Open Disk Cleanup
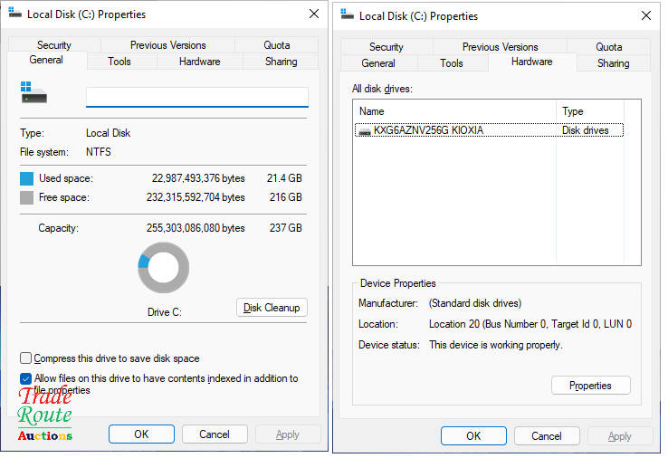Image resolution: width=668 pixels, height=458 pixels. click(272, 308)
